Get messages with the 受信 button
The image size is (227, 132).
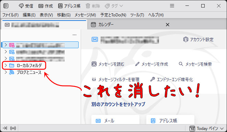(26, 6)
